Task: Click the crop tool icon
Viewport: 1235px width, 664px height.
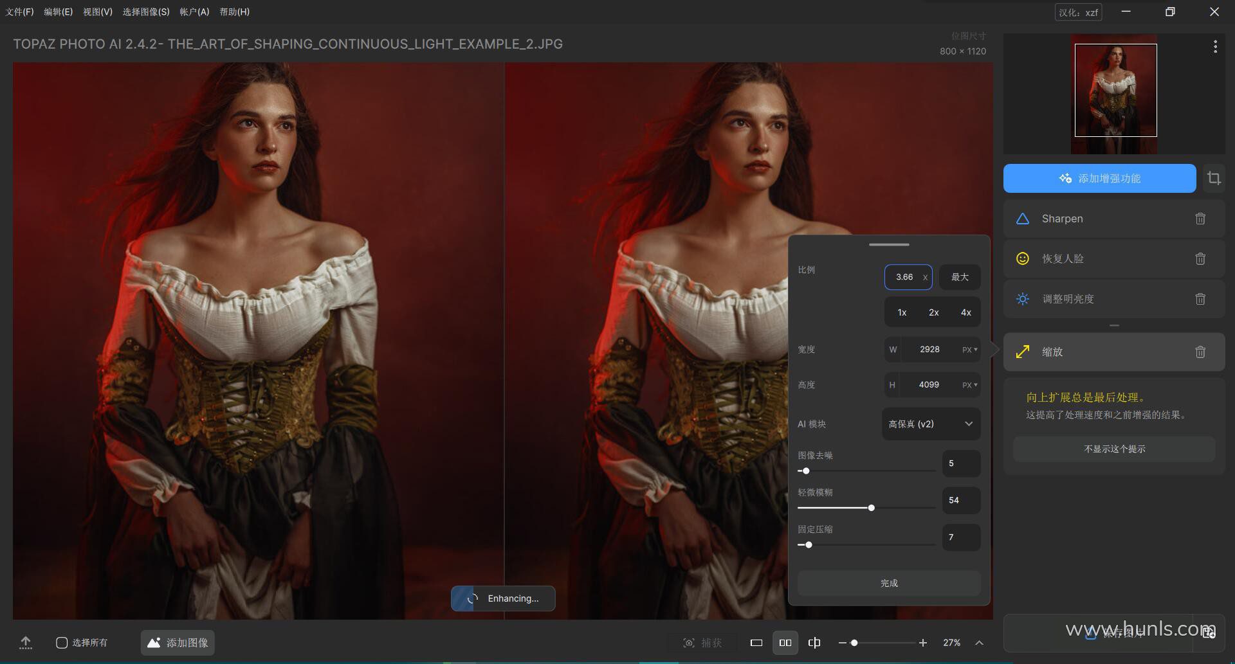Action: [x=1214, y=178]
